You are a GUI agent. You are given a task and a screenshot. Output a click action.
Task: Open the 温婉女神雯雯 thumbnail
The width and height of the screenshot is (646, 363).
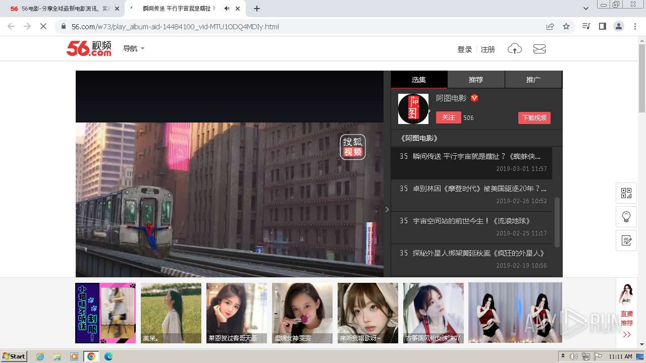coord(302,313)
